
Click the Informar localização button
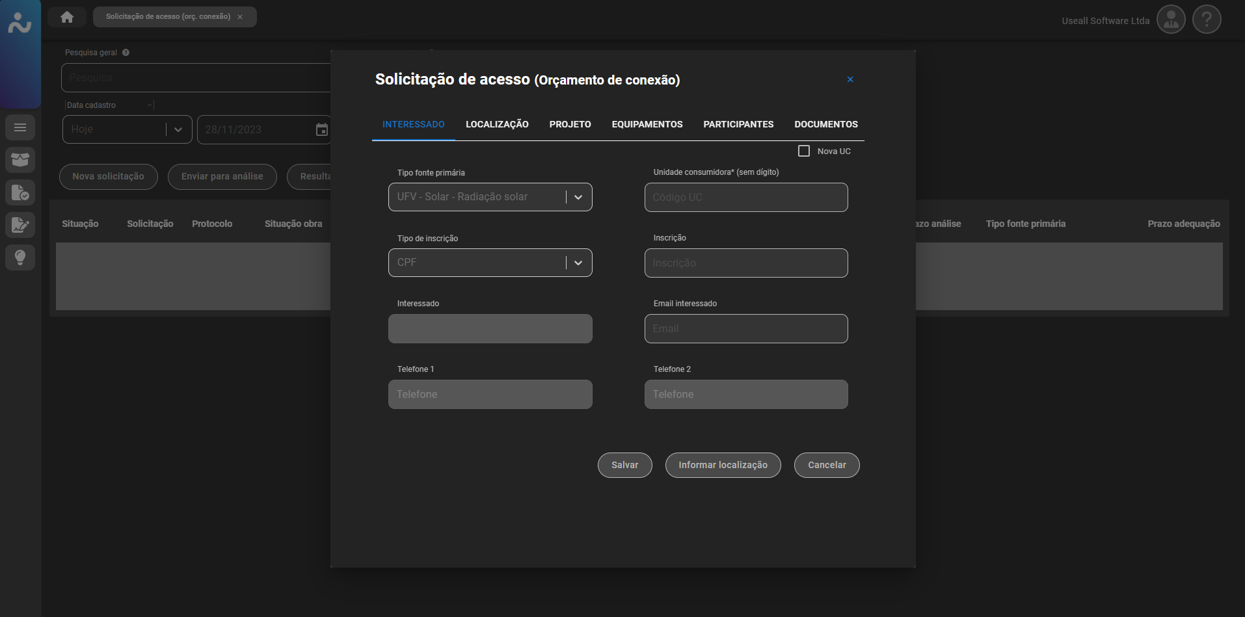723,465
